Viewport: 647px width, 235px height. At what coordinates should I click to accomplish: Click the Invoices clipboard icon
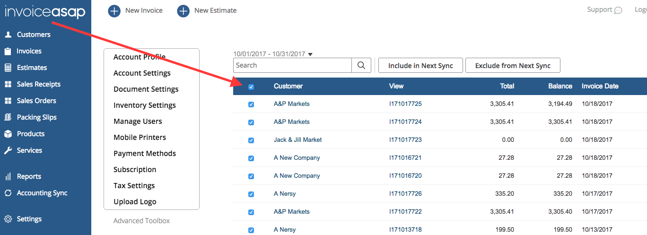click(8, 51)
